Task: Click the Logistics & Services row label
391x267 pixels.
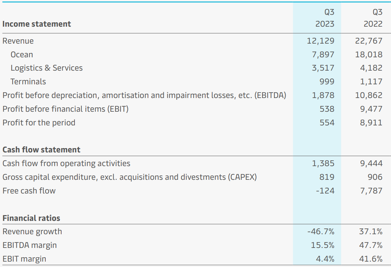Action: point(46,68)
